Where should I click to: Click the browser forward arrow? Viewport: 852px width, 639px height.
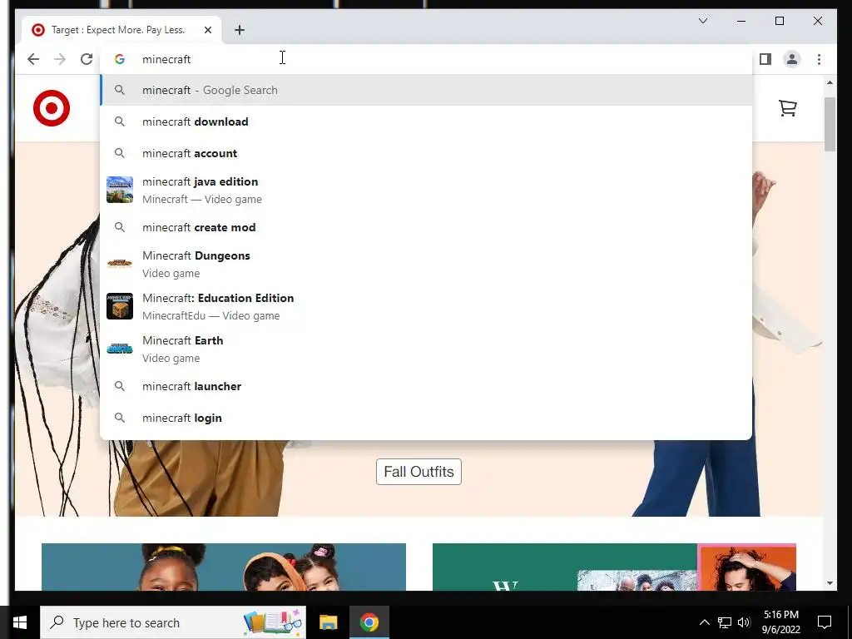coord(60,59)
